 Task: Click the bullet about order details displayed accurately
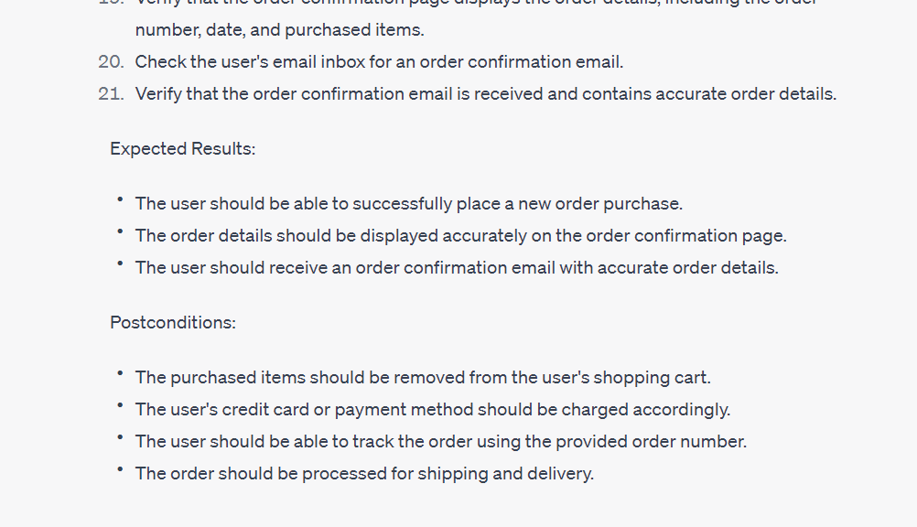461,236
